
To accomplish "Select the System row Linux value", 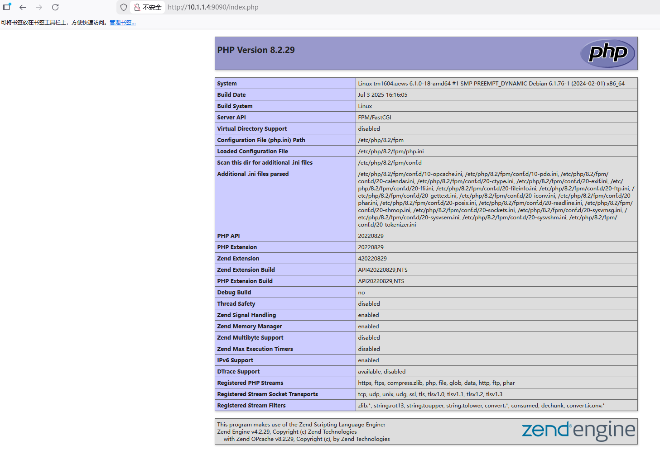I will 491,84.
